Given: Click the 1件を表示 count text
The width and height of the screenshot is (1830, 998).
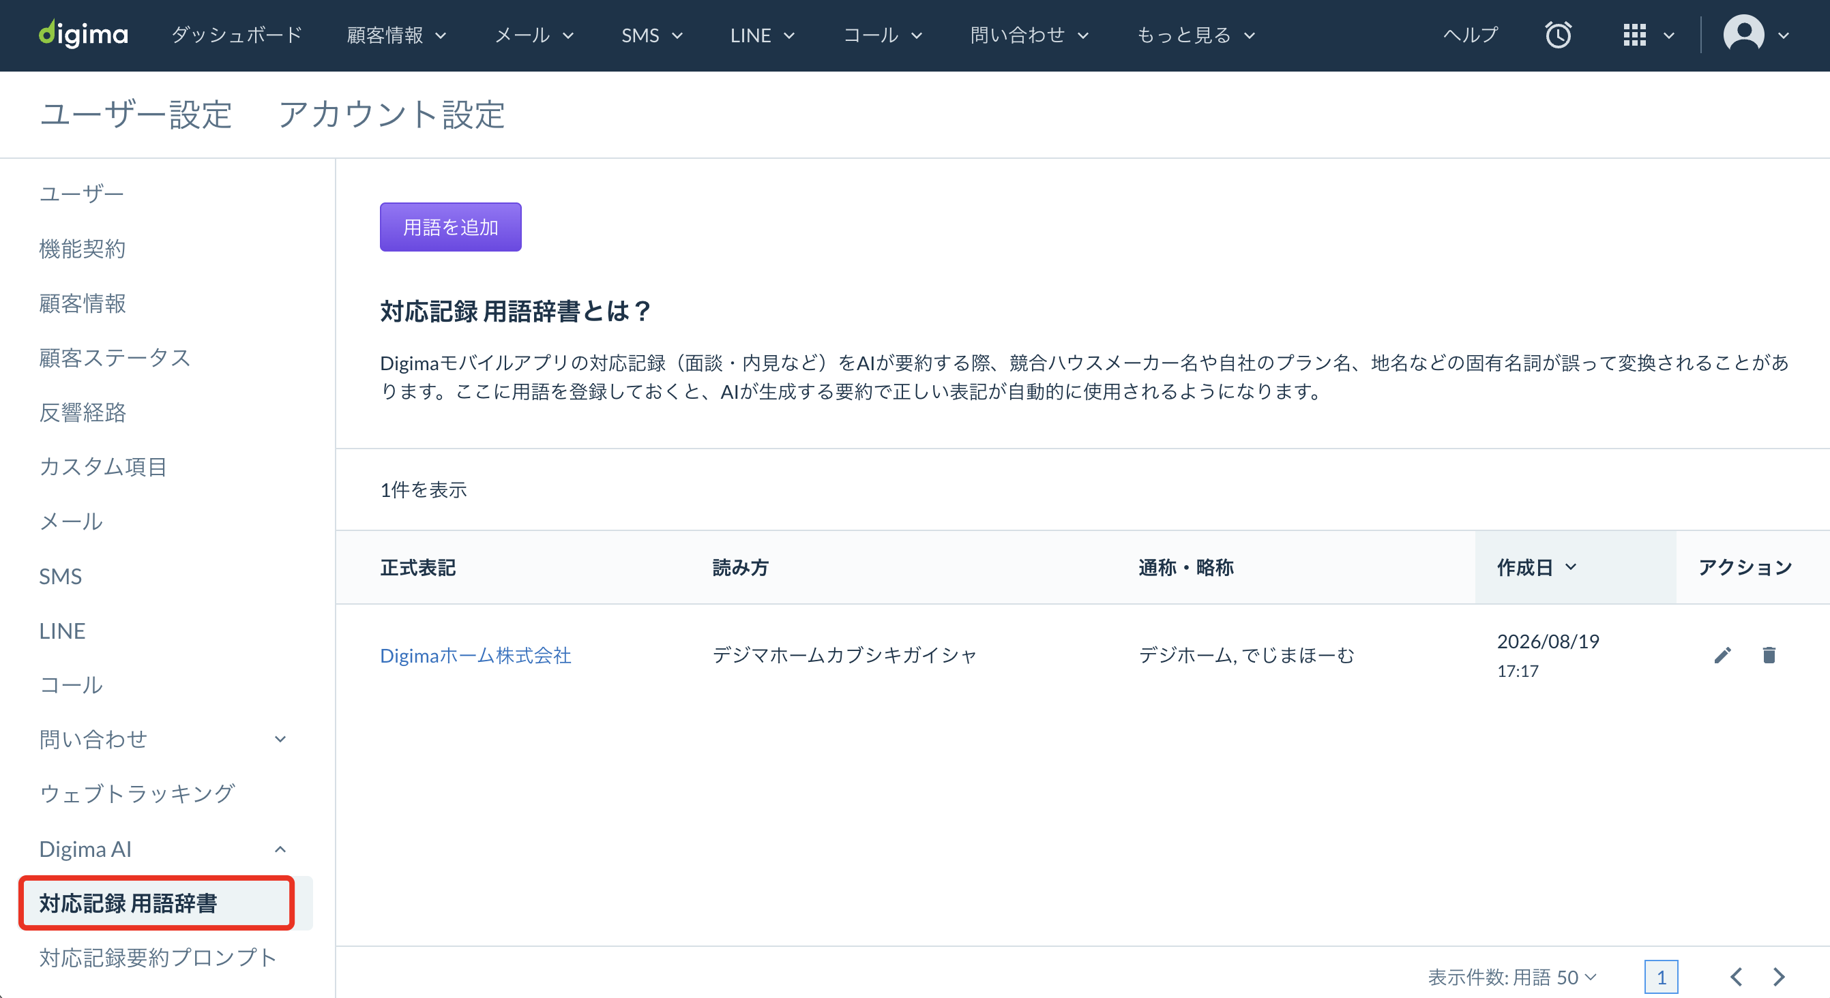Looking at the screenshot, I should tap(424, 489).
